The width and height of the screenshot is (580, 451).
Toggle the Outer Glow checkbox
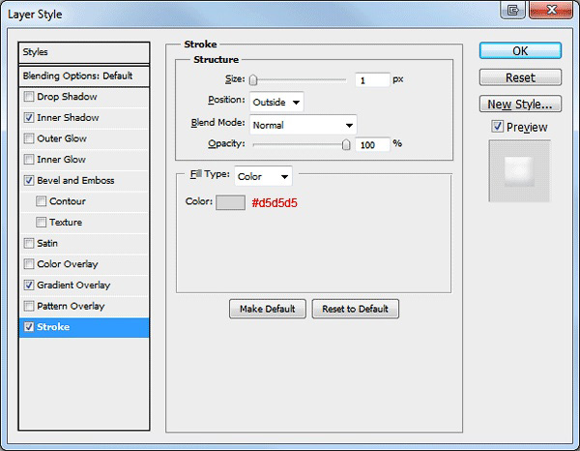(28, 138)
